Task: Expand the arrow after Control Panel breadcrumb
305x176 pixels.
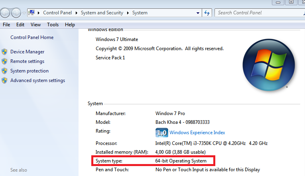Action: coord(76,13)
